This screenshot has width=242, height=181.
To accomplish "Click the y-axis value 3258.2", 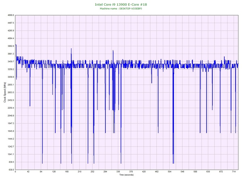I will coord(11,69).
